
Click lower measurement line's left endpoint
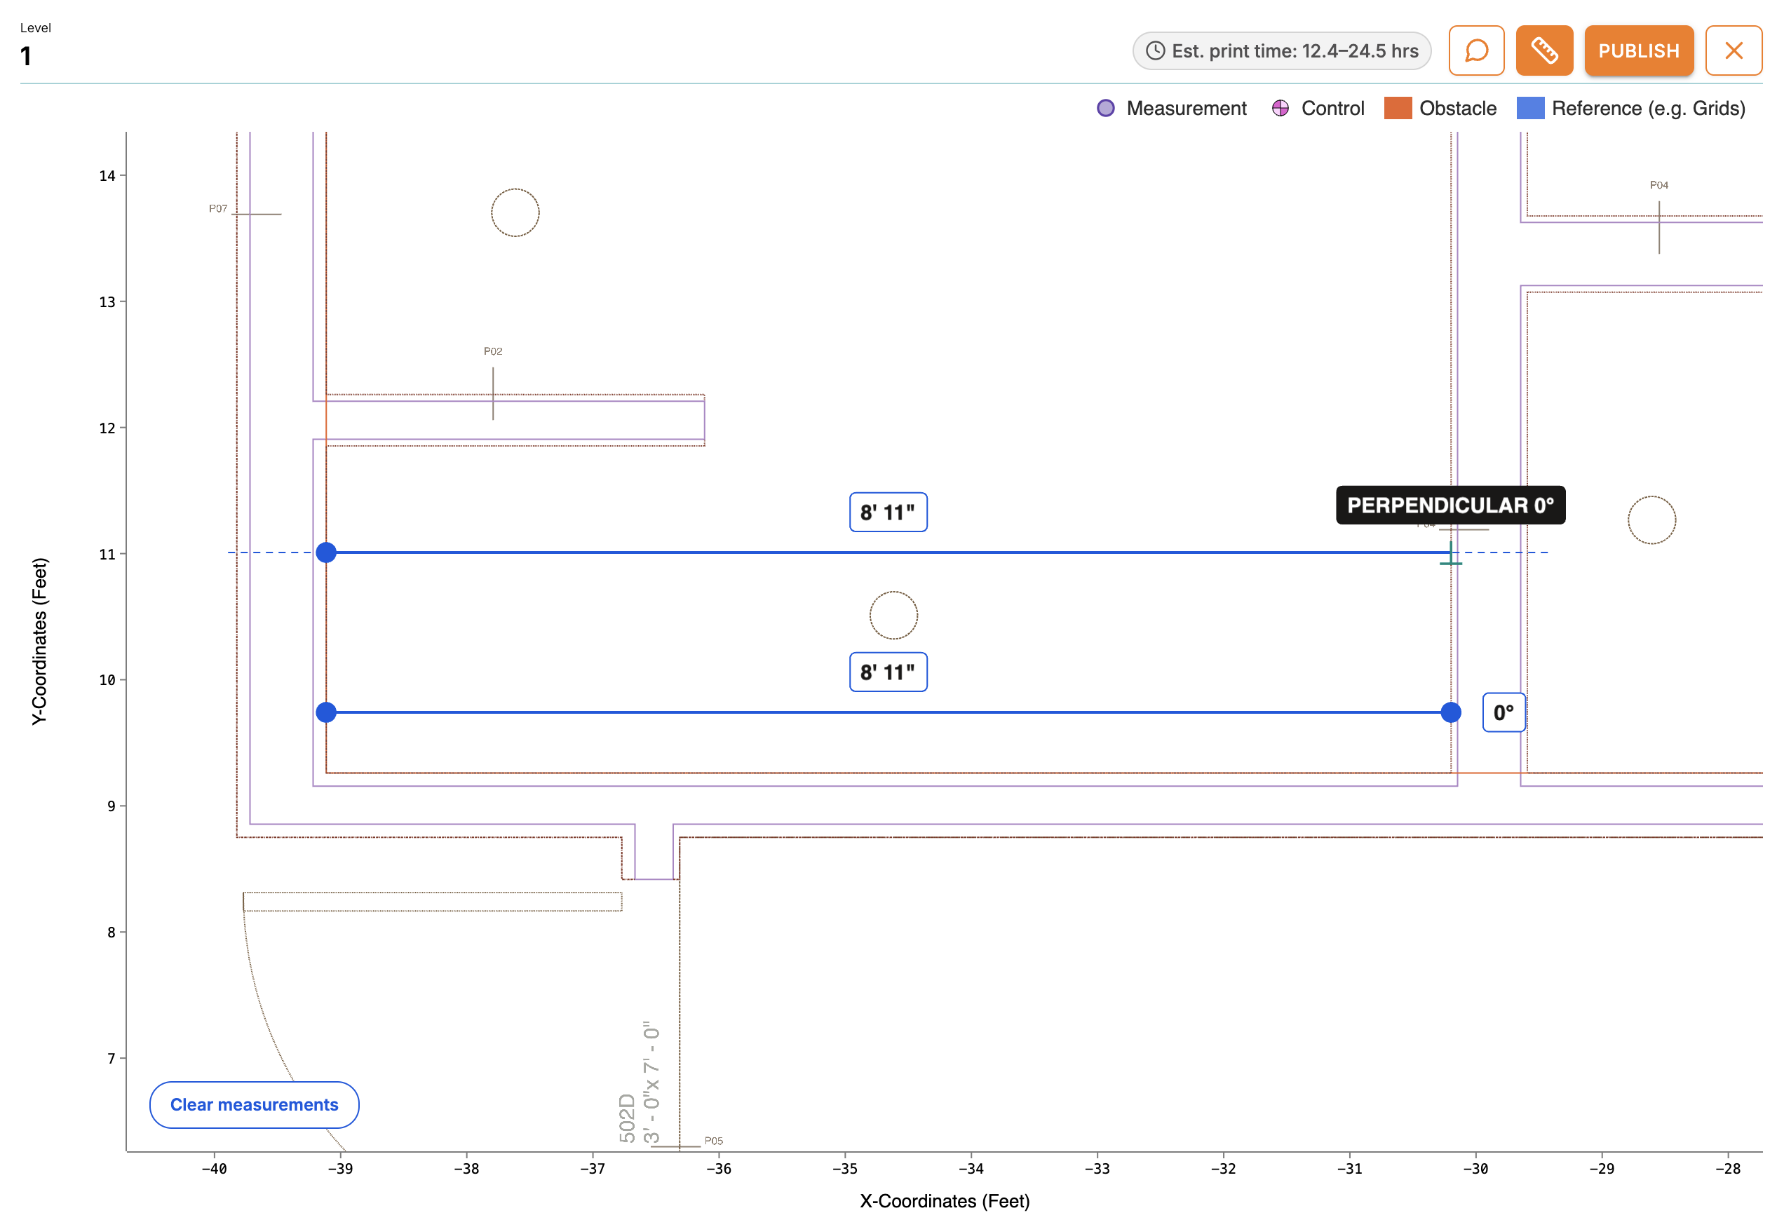click(326, 712)
